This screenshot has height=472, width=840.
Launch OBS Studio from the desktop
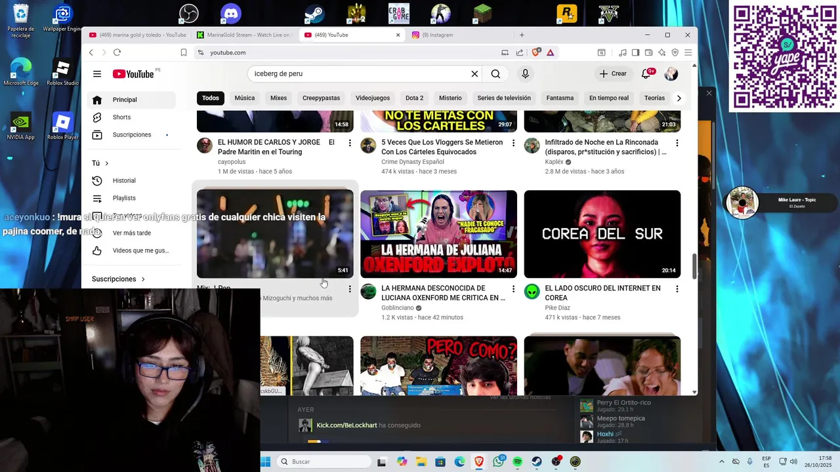pos(189,13)
